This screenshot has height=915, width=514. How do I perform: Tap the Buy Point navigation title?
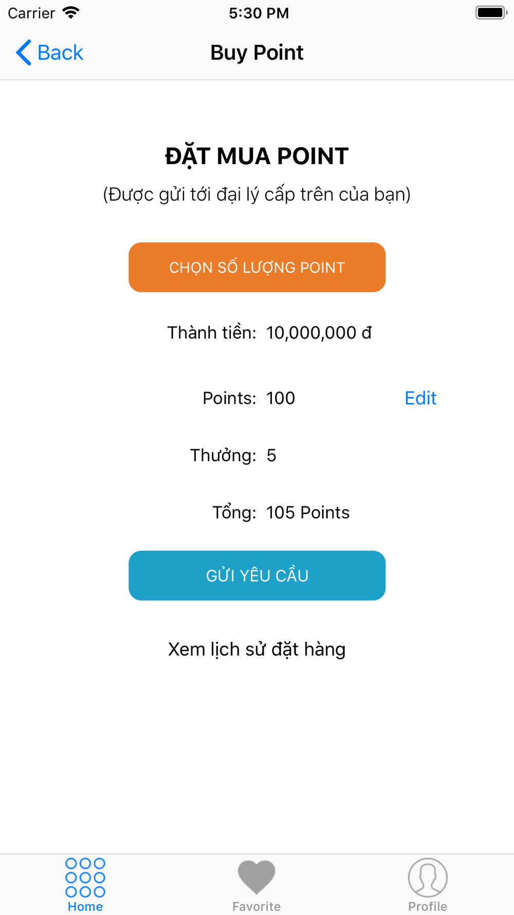tap(257, 52)
